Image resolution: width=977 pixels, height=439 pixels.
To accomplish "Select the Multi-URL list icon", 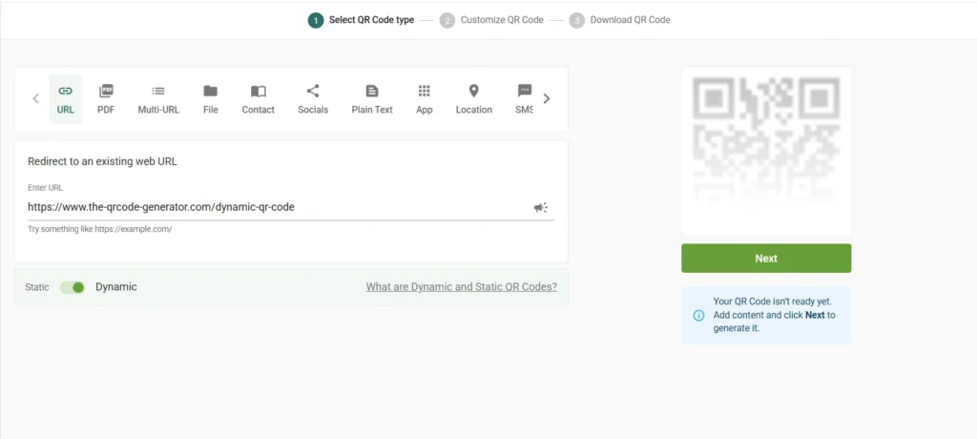I will (158, 99).
